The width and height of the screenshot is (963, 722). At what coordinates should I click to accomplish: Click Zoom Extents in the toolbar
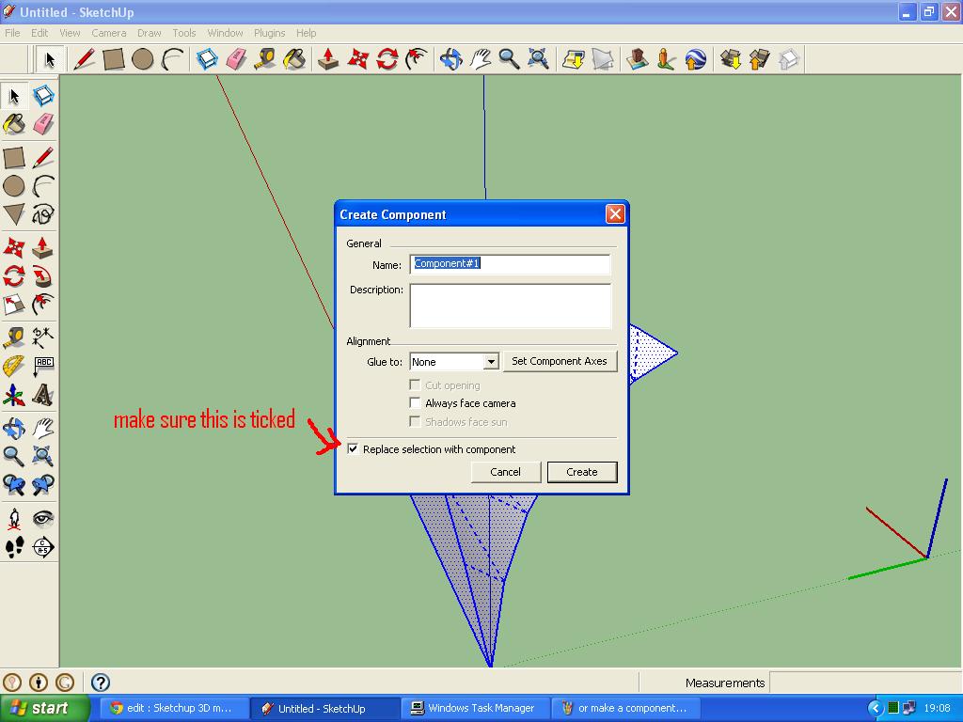tap(537, 58)
